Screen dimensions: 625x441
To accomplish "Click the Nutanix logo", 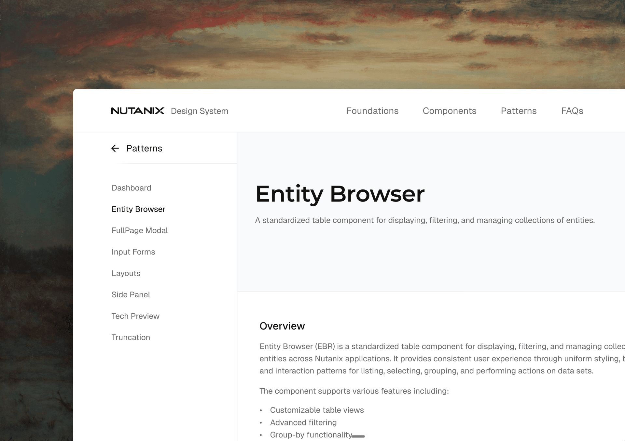I will pyautogui.click(x=137, y=111).
